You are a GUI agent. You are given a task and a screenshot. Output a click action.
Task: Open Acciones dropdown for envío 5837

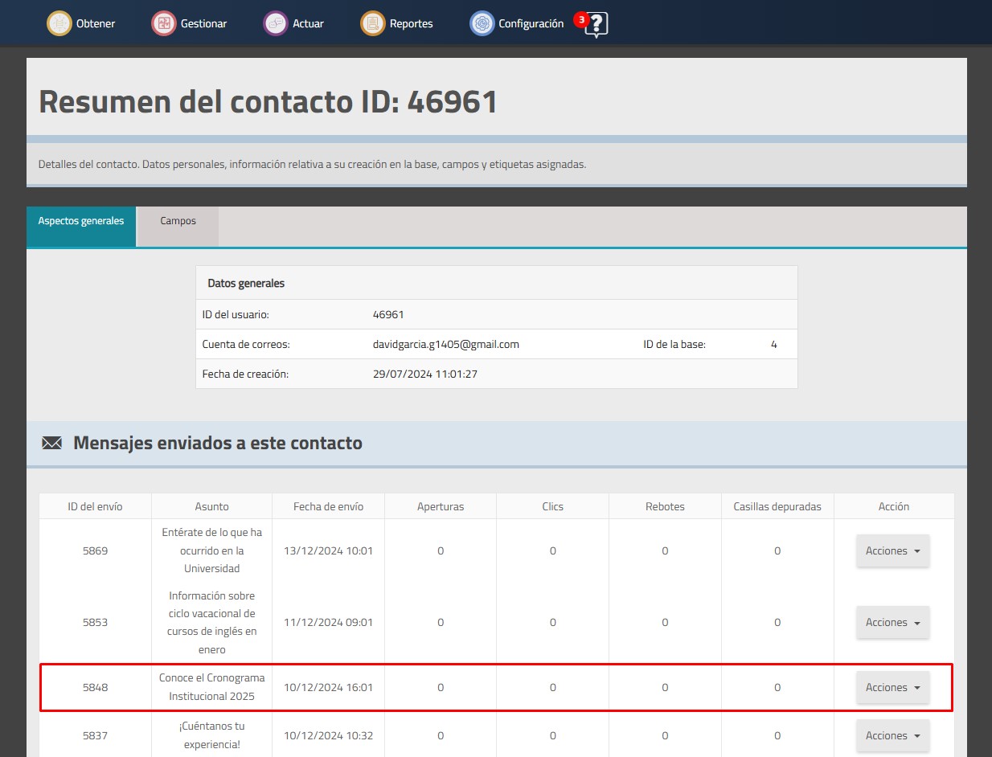[893, 736]
